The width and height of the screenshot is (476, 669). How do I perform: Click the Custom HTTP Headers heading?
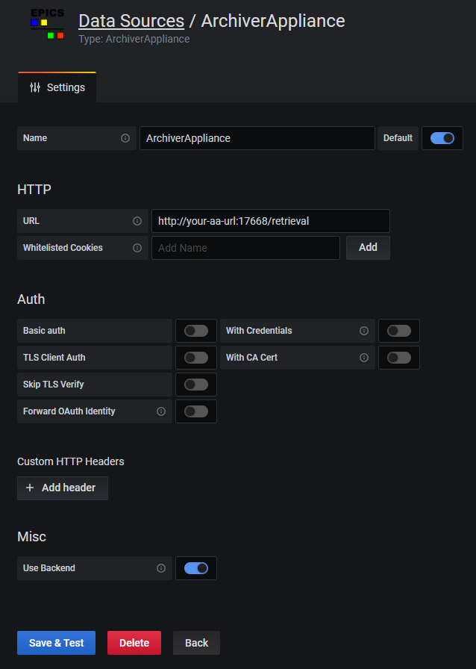pos(71,461)
